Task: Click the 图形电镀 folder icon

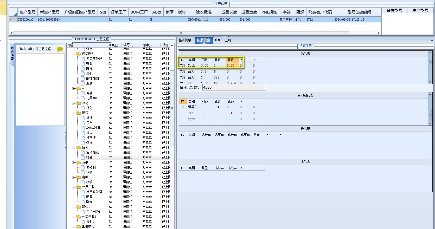Action: click(79, 227)
